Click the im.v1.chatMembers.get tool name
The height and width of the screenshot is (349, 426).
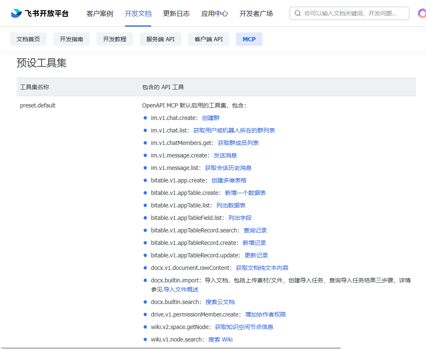click(x=181, y=143)
